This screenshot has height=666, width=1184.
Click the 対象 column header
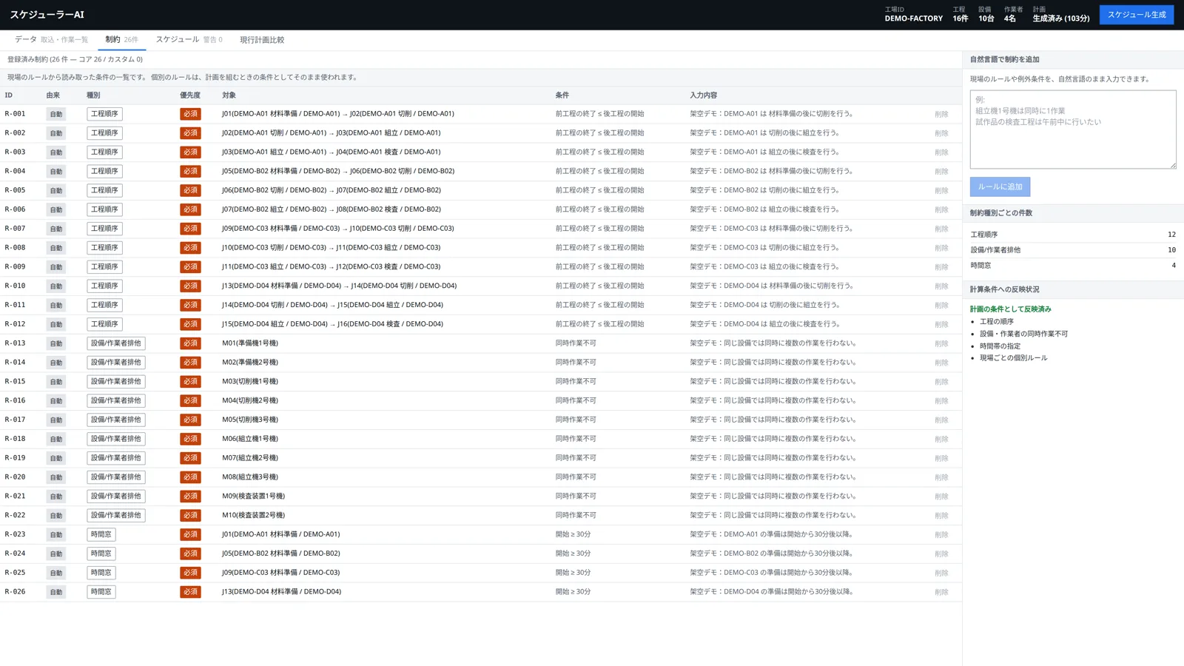[x=229, y=95]
